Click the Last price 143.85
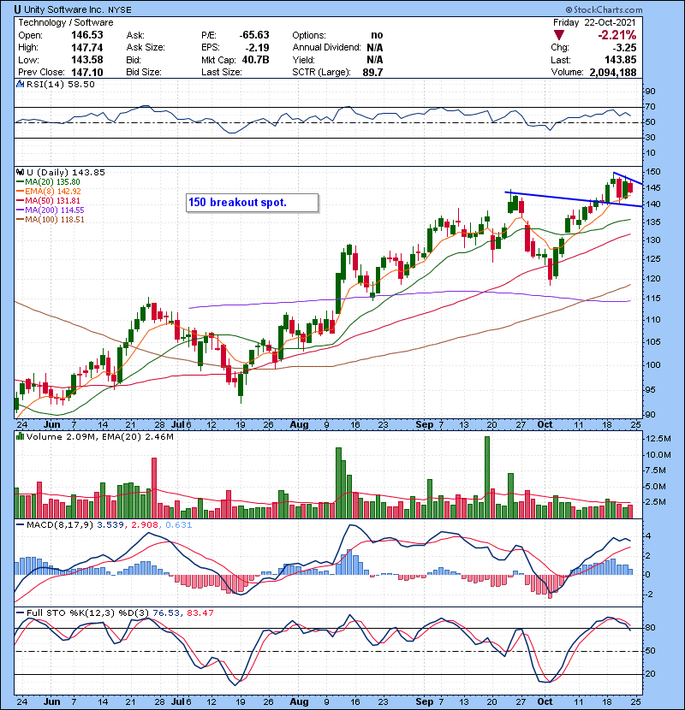 coord(621,60)
